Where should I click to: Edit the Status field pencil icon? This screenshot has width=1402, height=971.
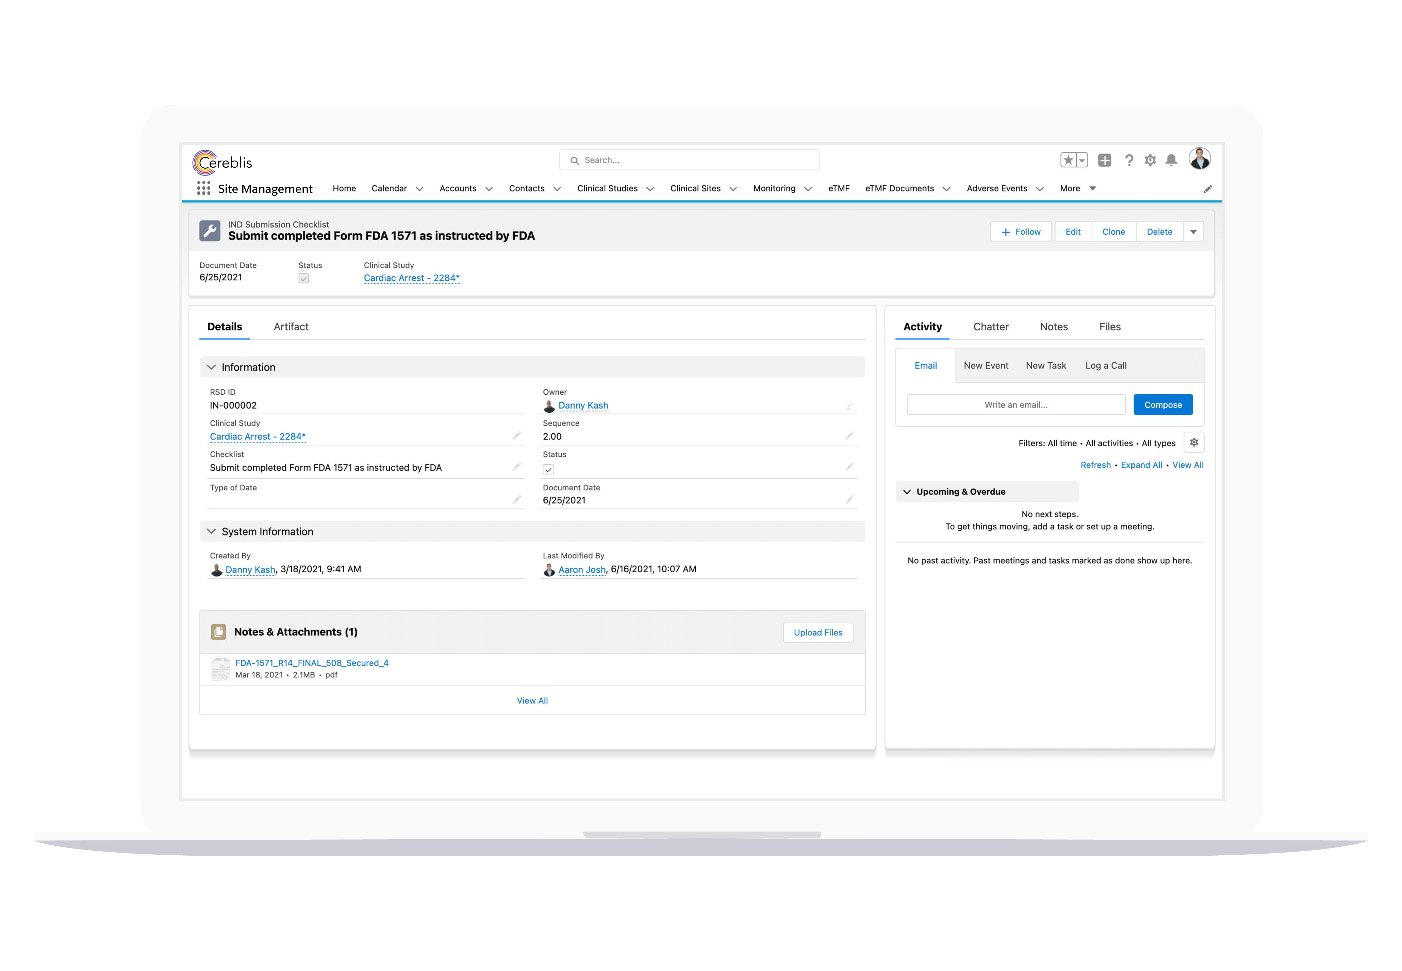tap(850, 467)
